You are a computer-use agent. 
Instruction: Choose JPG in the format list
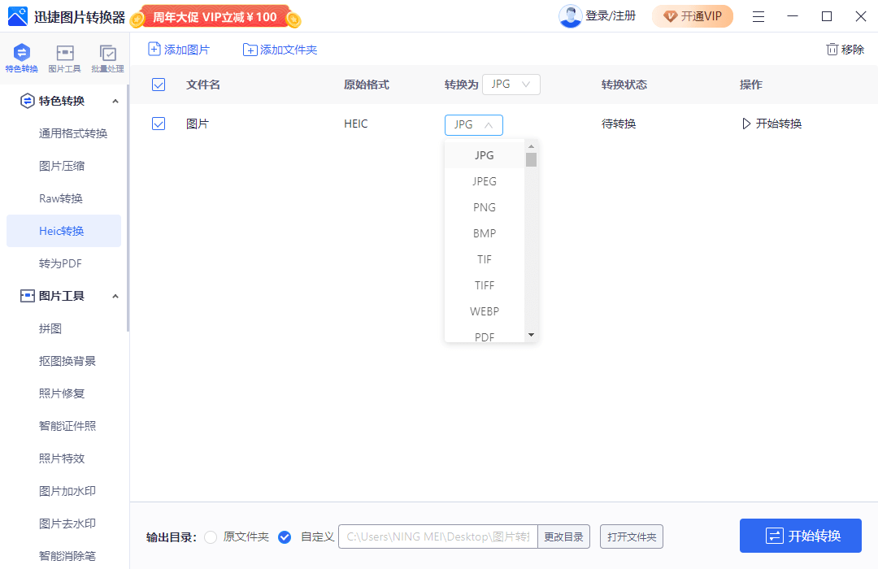coord(485,155)
